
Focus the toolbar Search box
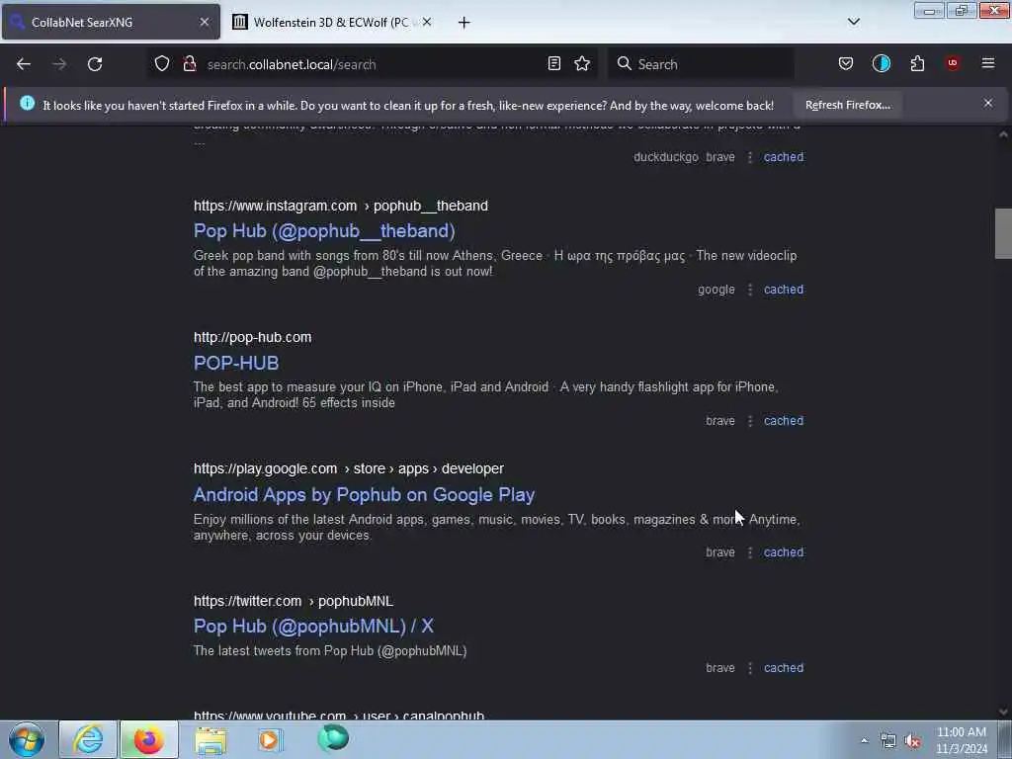[701, 64]
